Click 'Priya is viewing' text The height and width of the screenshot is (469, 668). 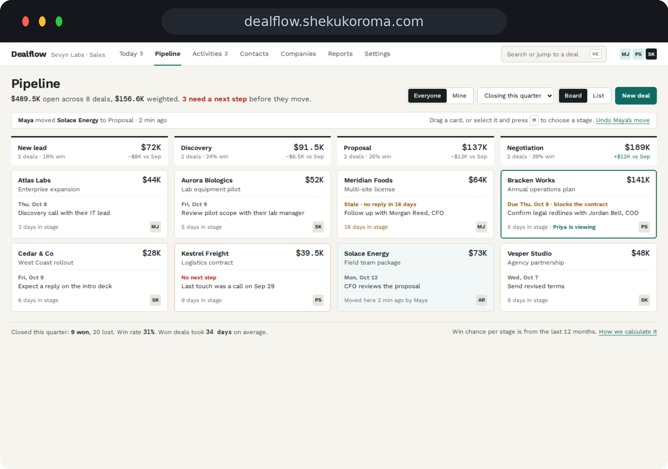pos(574,227)
